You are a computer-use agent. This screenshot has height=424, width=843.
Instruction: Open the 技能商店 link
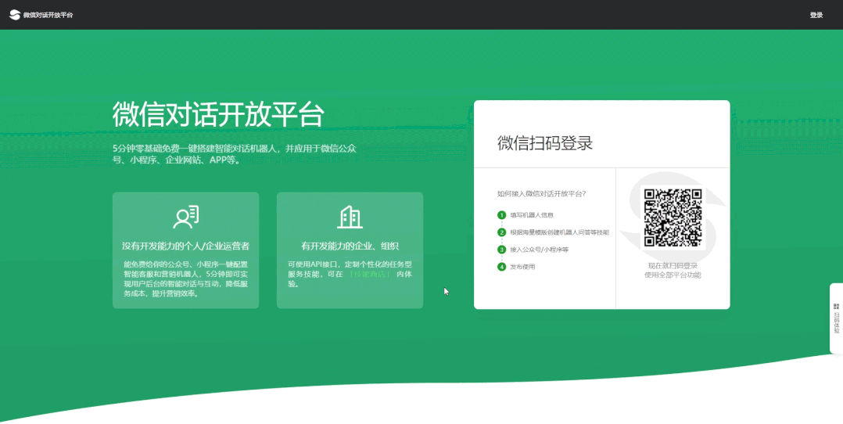369,274
